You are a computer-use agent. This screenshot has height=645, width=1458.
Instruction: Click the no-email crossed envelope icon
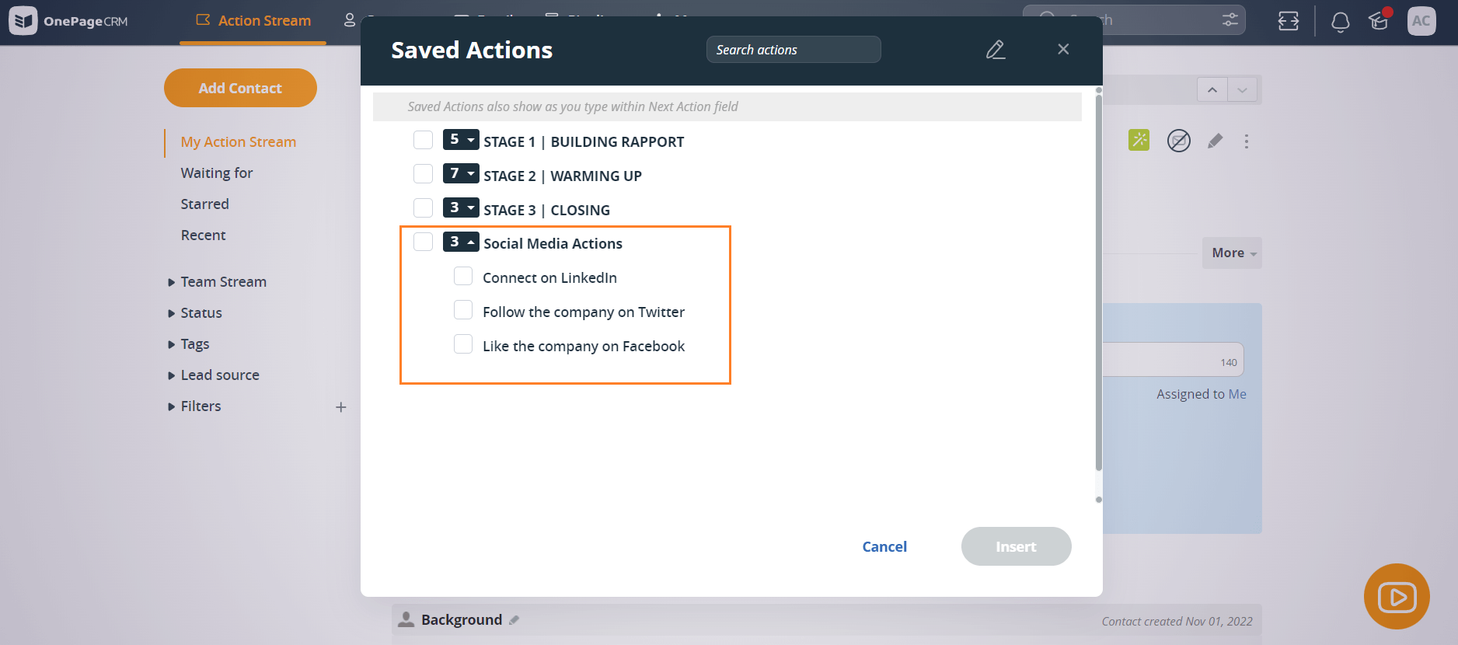[1178, 141]
